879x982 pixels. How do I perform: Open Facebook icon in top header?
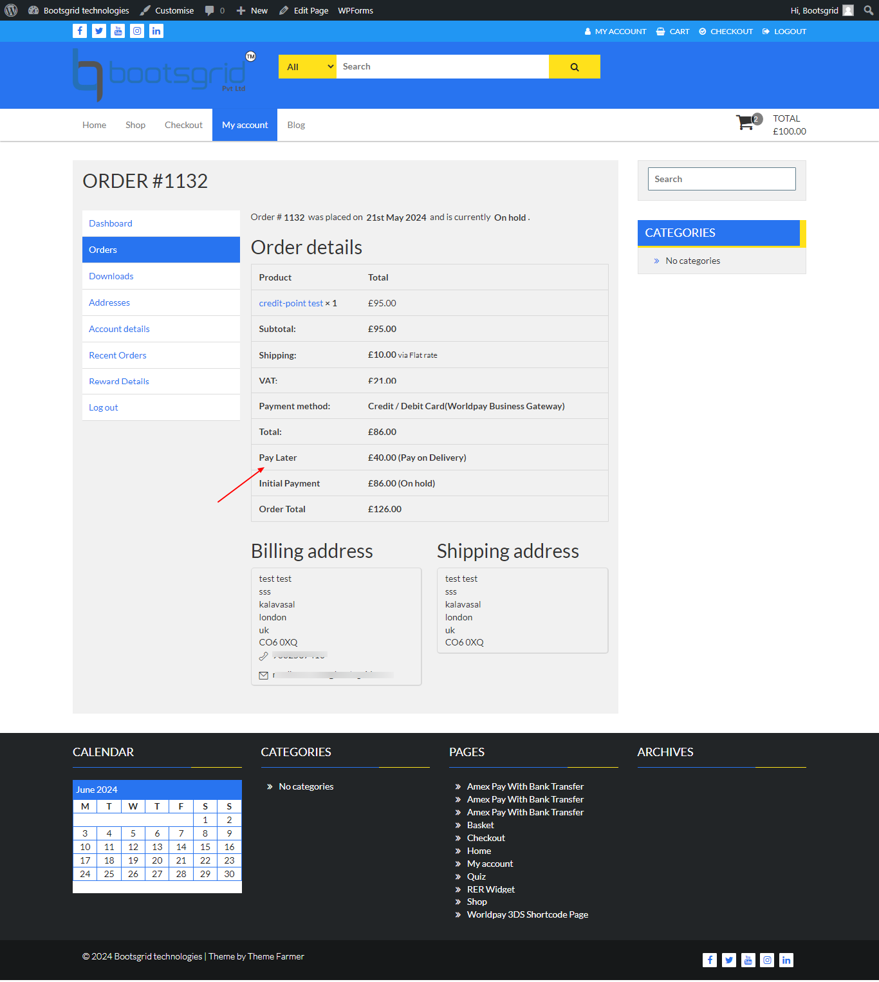pyautogui.click(x=80, y=31)
